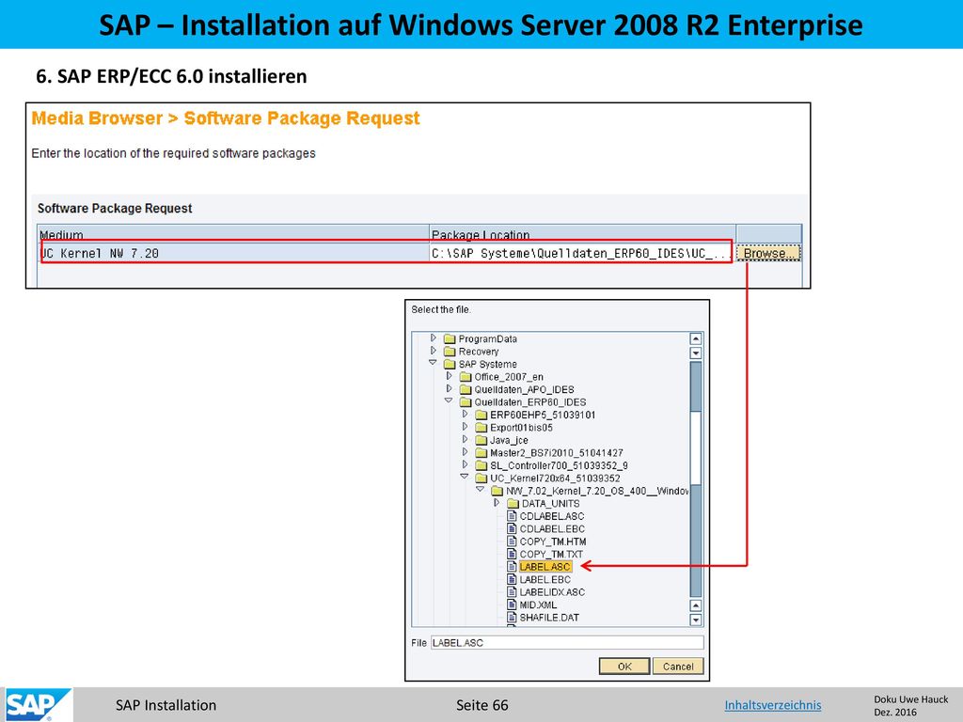Cancel the file selection dialog

coord(677,667)
